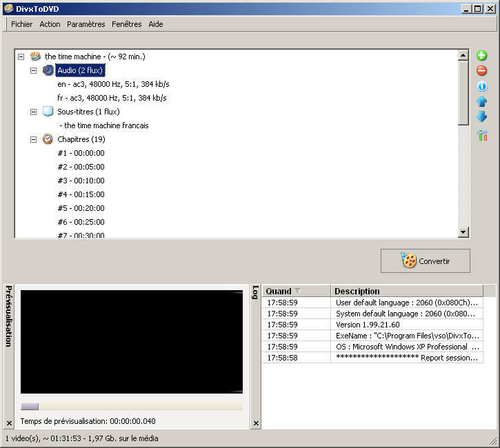Collapse the Sous-titres (1 flux) node
Screen dimensions: 500x448
tap(34, 112)
